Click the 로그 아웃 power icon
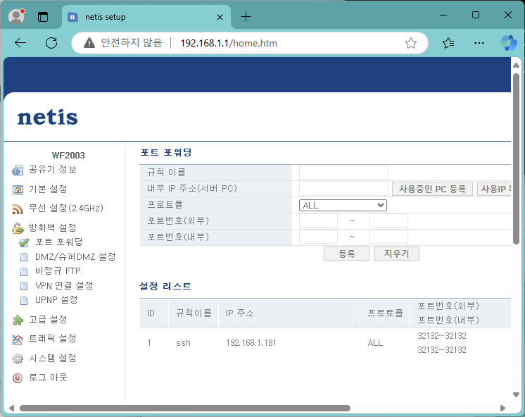The image size is (525, 417). point(18,378)
